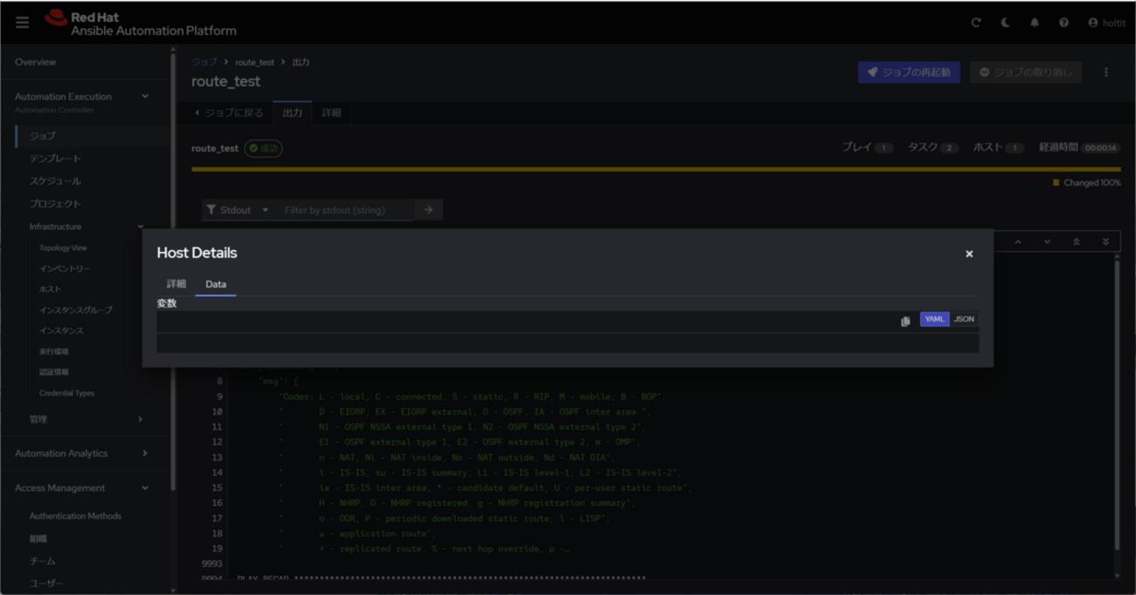
Task: Switch variables view to YAML
Action: coord(934,319)
